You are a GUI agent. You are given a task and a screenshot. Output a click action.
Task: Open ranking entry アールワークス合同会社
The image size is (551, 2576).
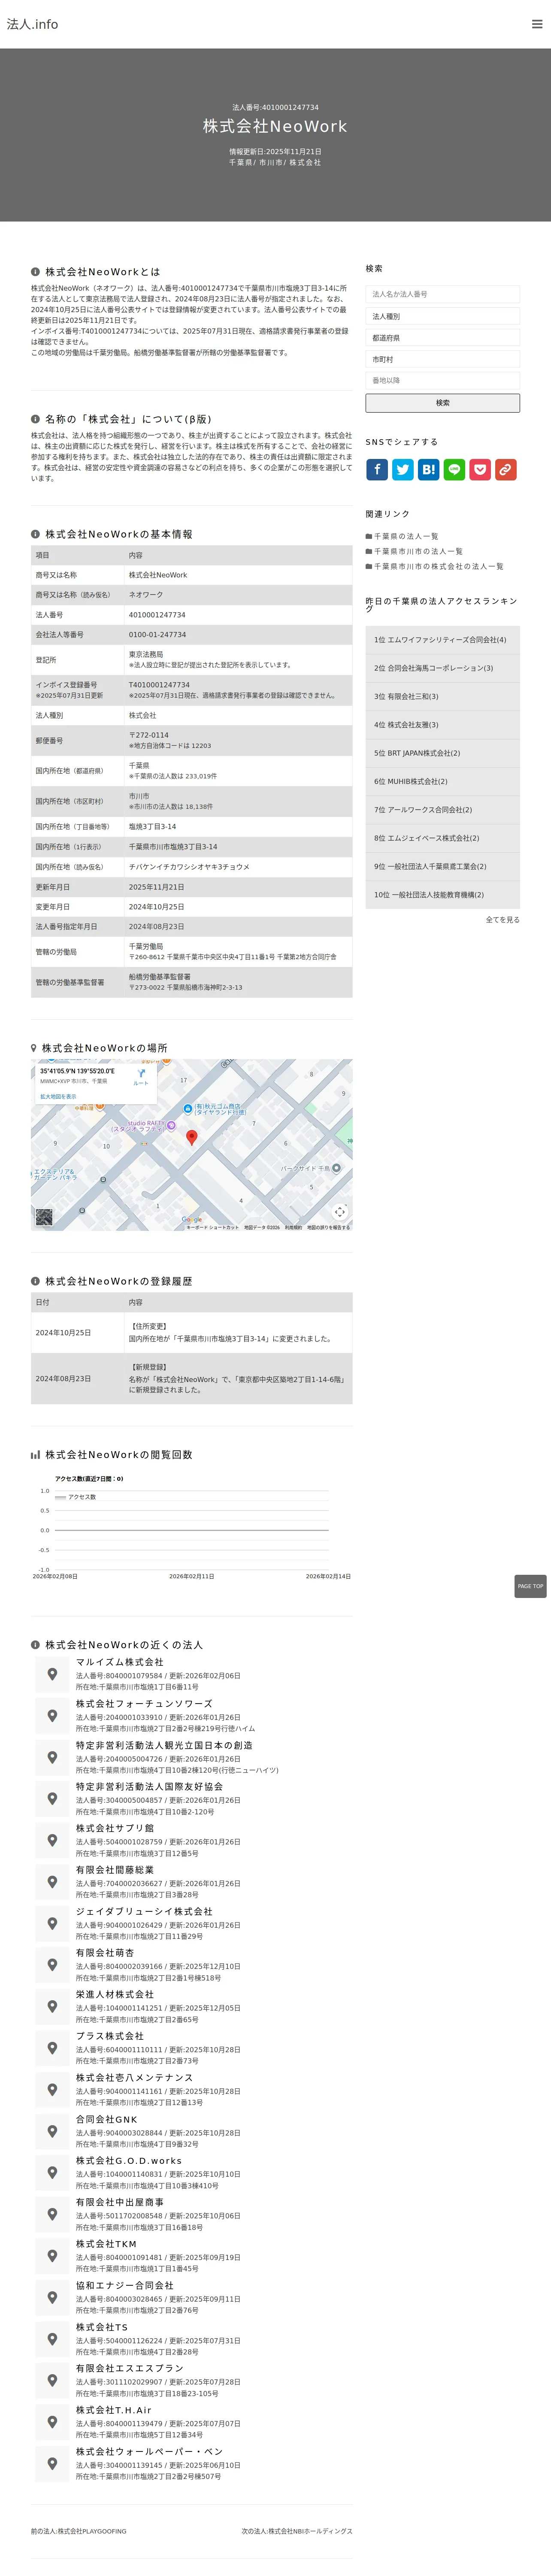[x=423, y=810]
